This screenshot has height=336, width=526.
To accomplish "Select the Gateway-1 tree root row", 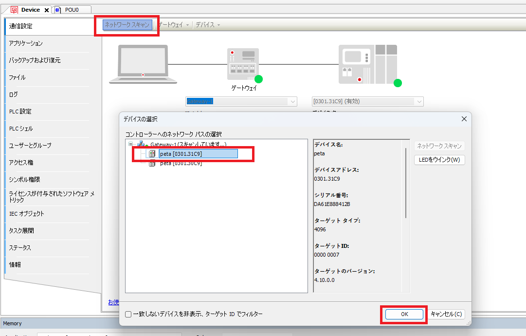I will coord(188,144).
